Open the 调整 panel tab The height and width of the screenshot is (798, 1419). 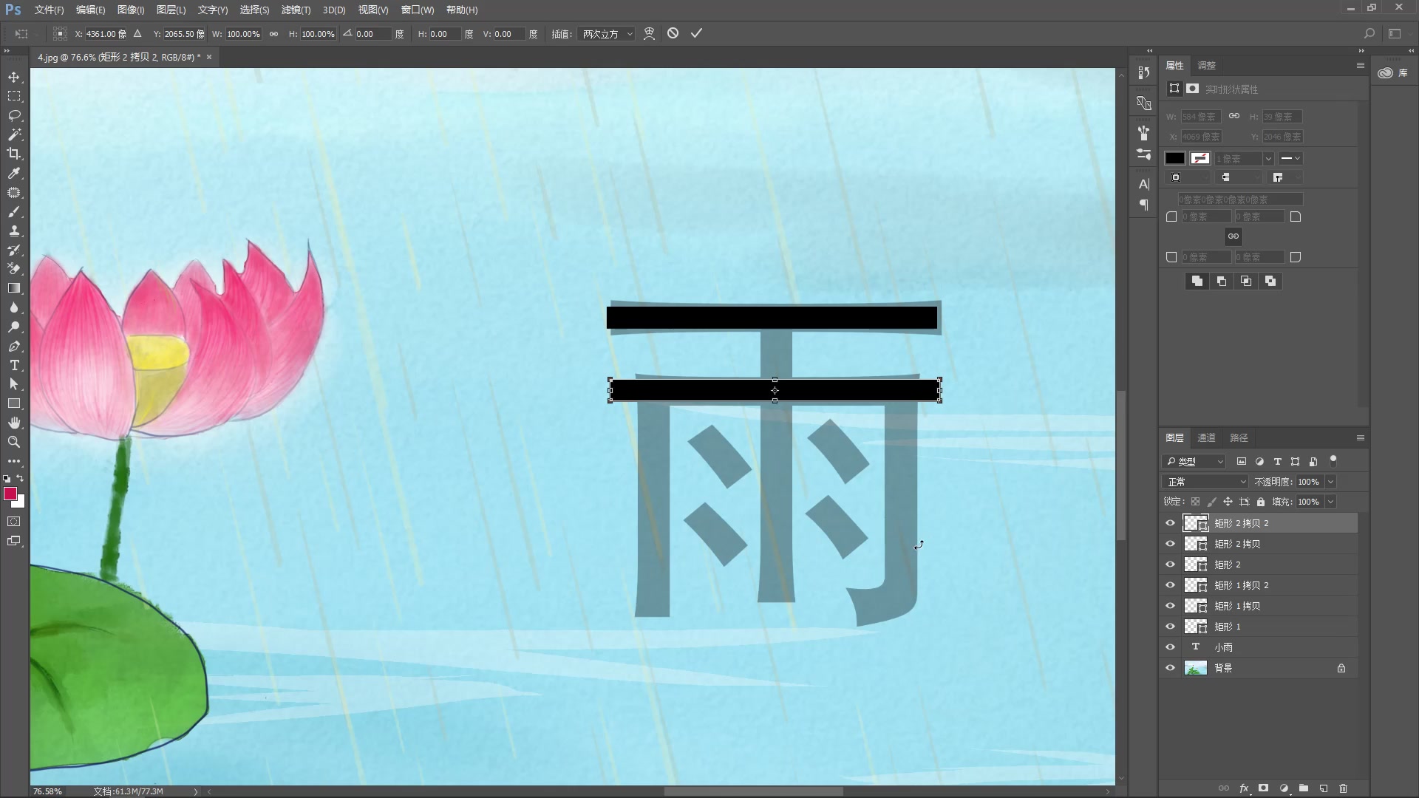(1206, 65)
